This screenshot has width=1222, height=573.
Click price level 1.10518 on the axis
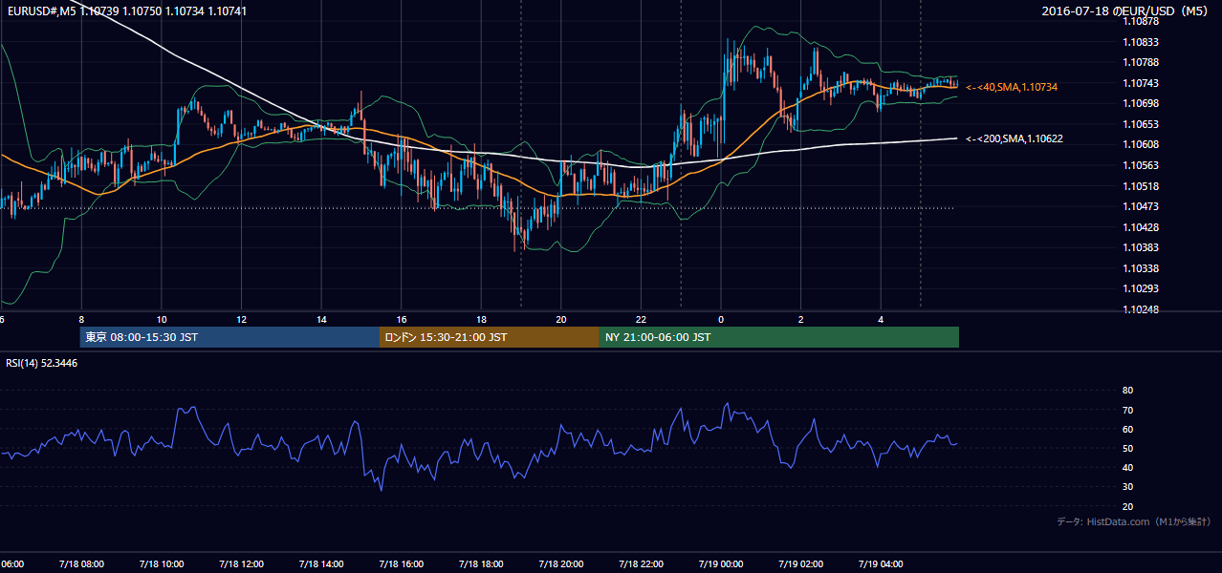1140,186
